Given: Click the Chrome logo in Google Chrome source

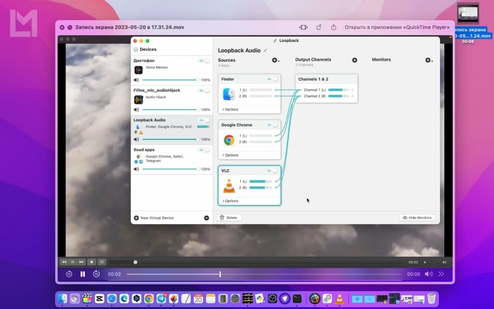Looking at the screenshot, I should click(x=229, y=140).
